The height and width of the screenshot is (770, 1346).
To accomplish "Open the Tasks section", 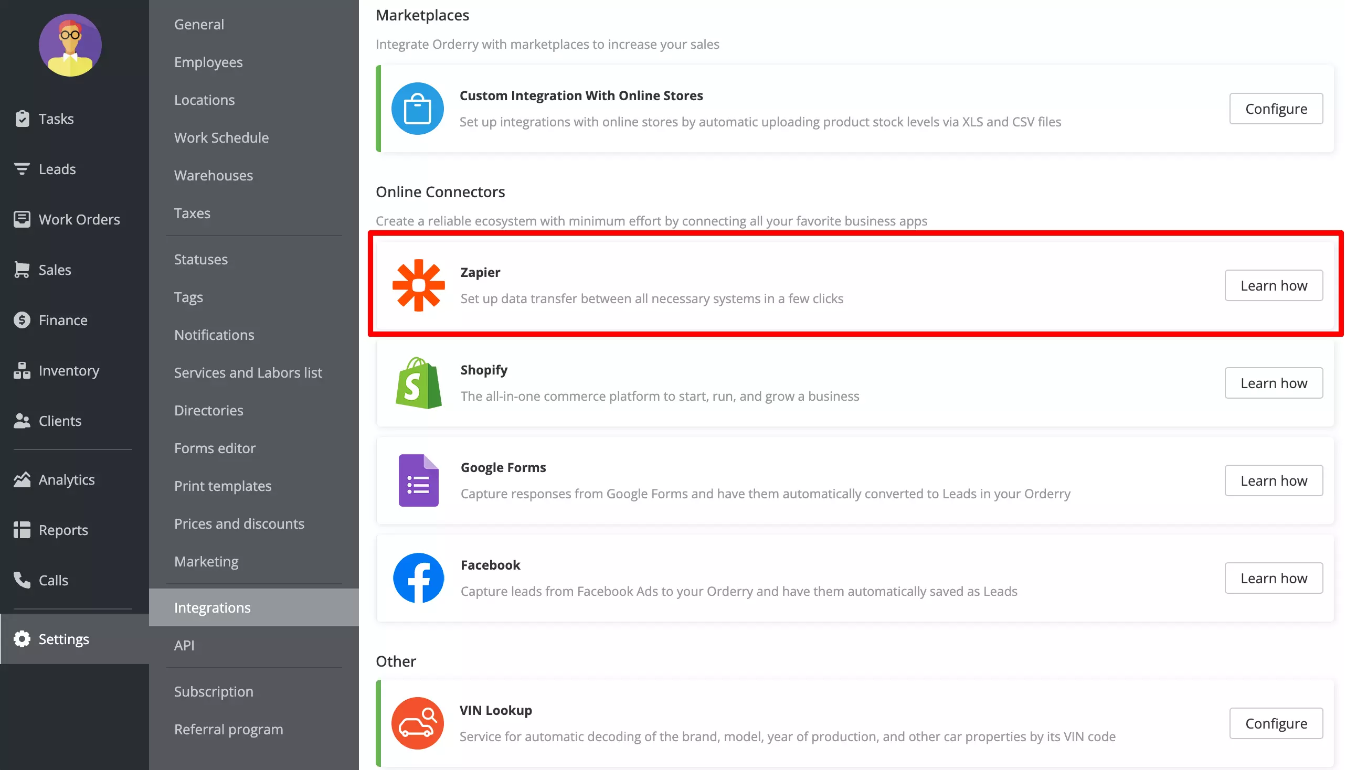I will pyautogui.click(x=74, y=119).
